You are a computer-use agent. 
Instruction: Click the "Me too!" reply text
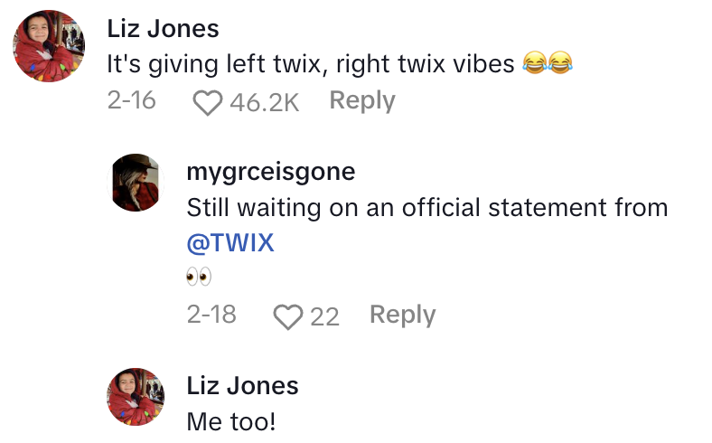[230, 421]
